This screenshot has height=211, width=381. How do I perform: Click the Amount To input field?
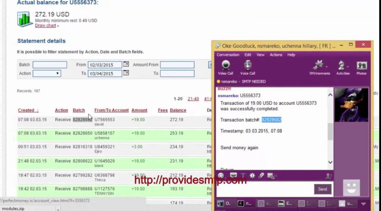177,73
